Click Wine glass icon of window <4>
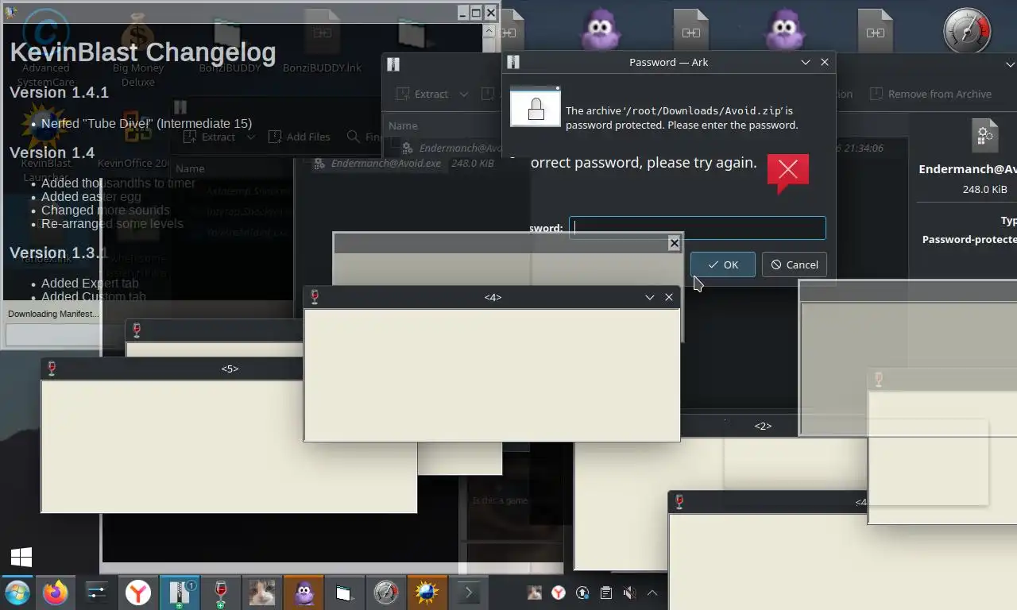Screen dimensions: 1017x610 click(x=315, y=297)
